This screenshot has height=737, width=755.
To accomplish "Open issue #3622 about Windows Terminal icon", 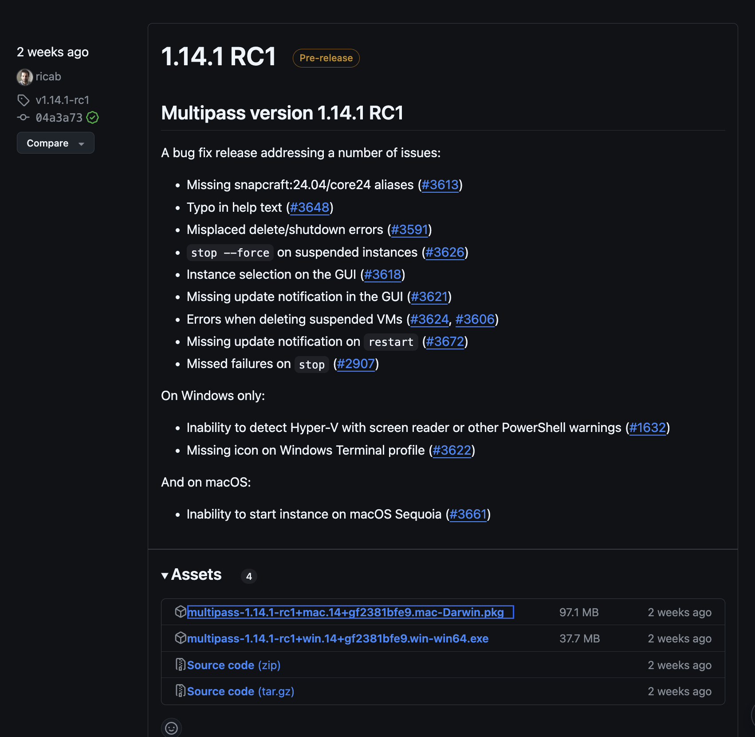I will (x=452, y=450).
